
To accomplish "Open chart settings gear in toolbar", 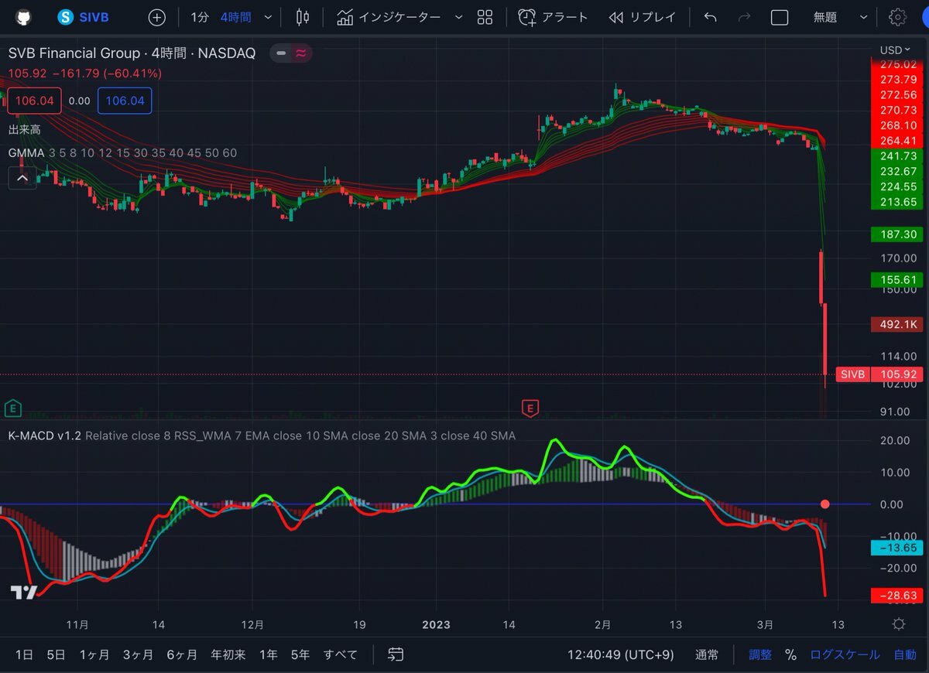I will [x=897, y=17].
